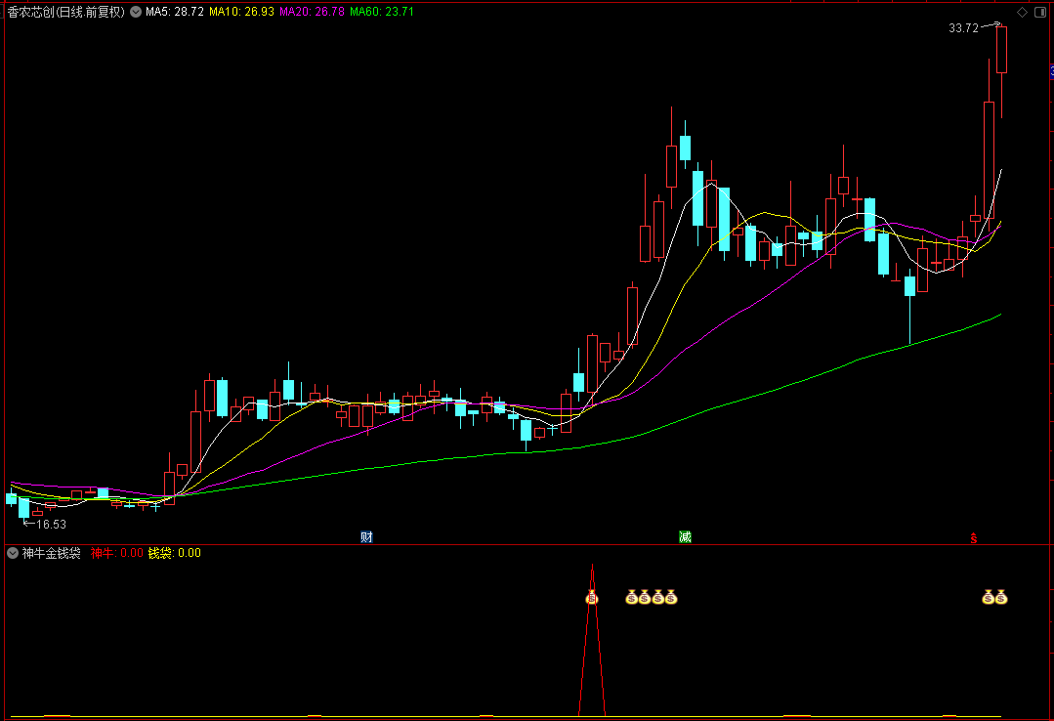Click the last money bag at far right
Viewport: 1054px width, 721px height.
(1001, 597)
